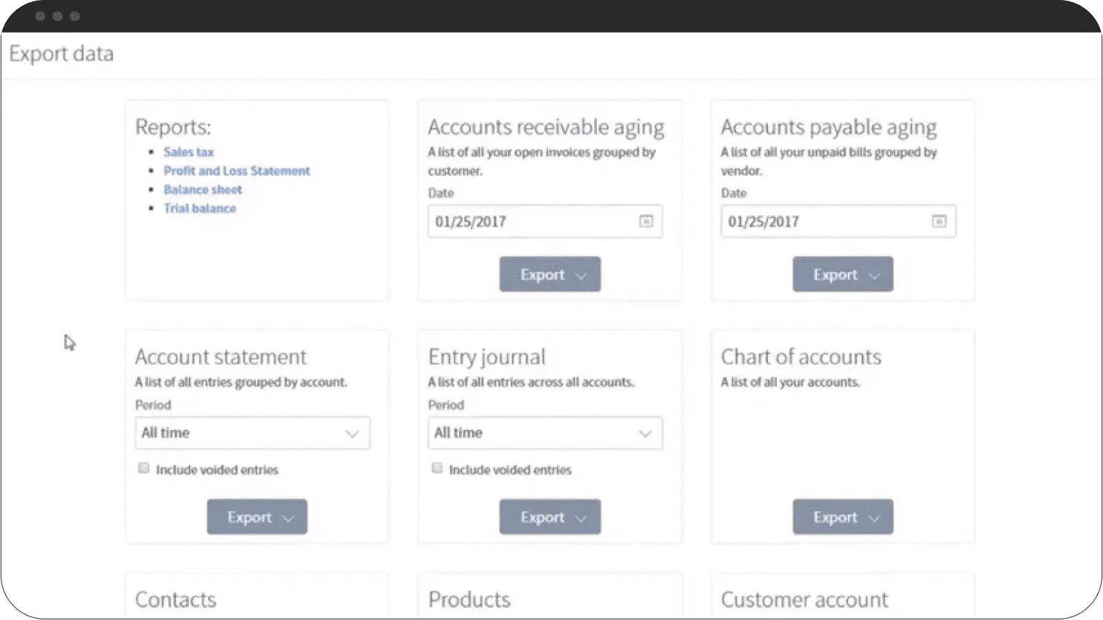Click calendar icon in Accounts receivable aging date
Viewport: 1103px width, 620px height.
[646, 221]
